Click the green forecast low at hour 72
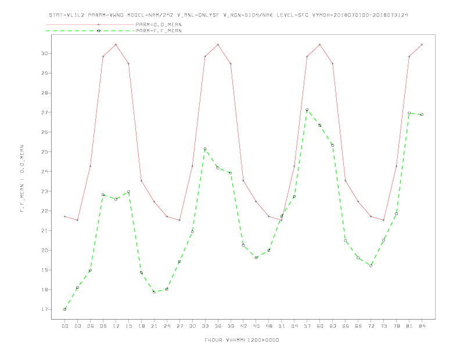Screen dimensions: 460x355 371,266
